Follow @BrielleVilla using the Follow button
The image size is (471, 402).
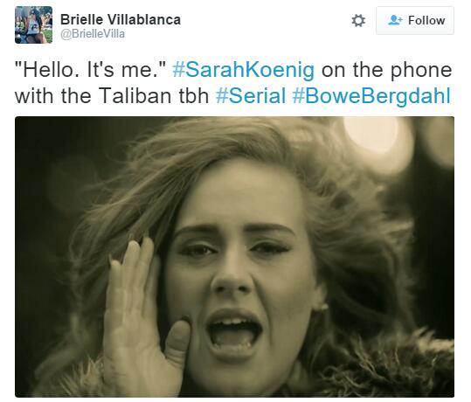415,20
